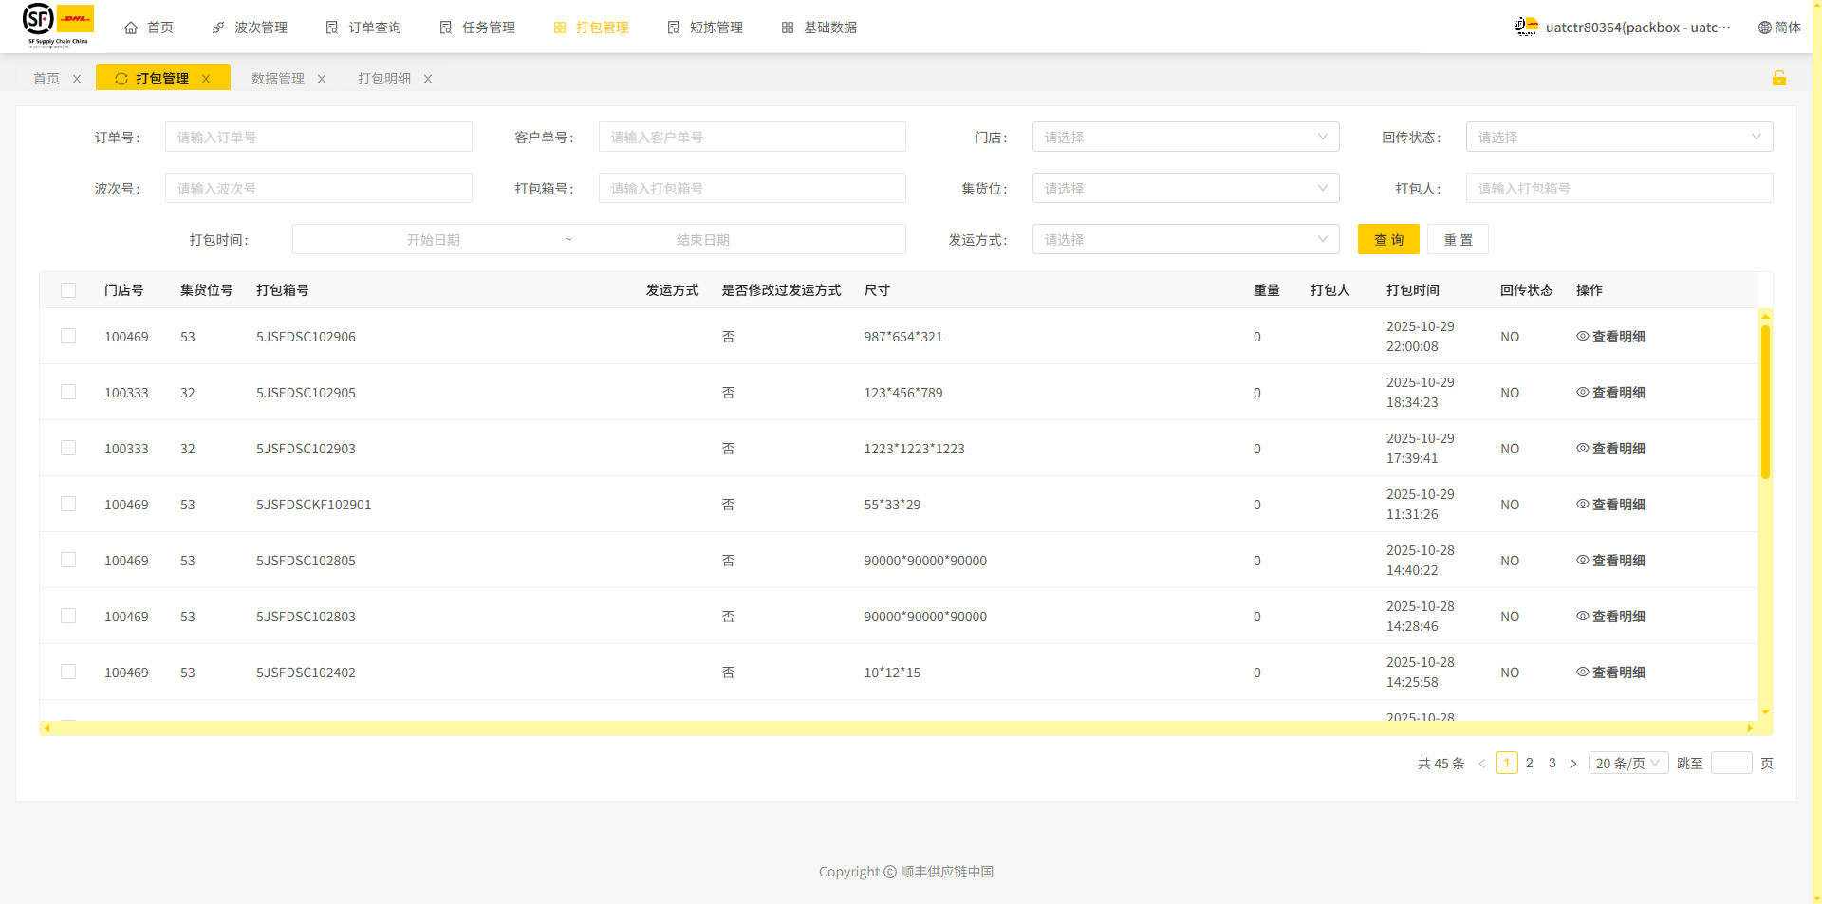Toggle the select-all checkbox in table header
This screenshot has height=904, width=1822.
[68, 290]
